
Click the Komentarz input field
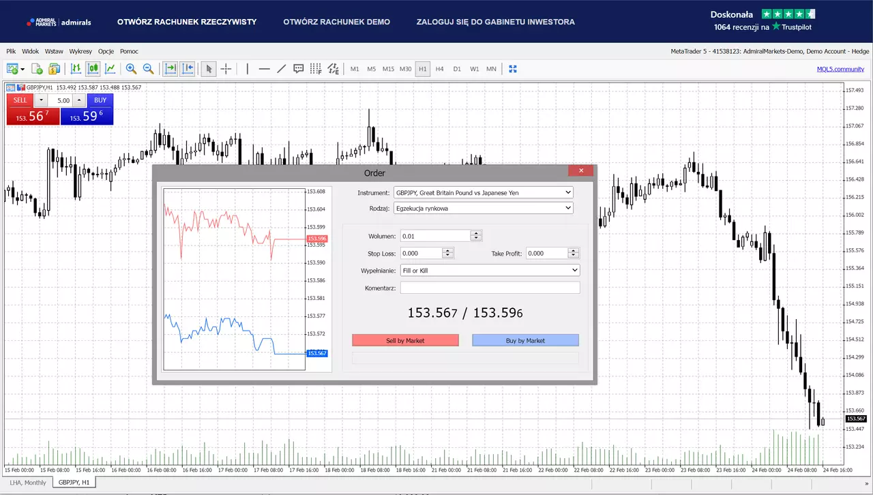[x=490, y=288]
